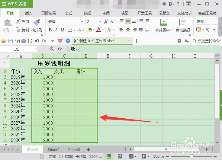Align text left
The width and height of the screenshot is (222, 160).
coord(121,30)
